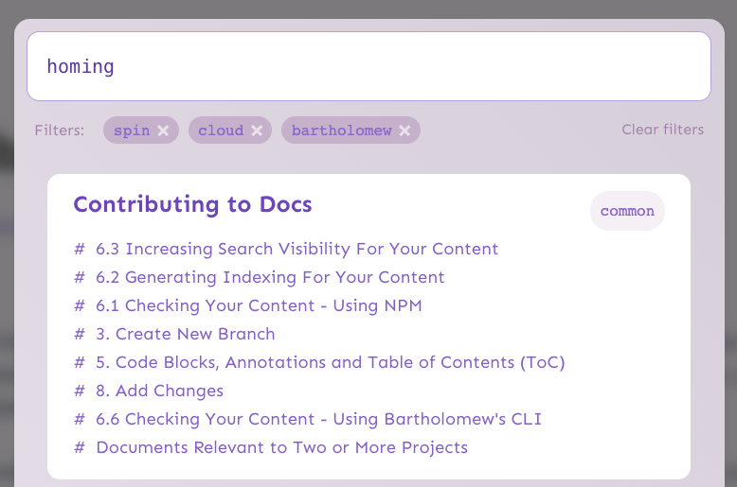
Task: Remove the spin filter with its x icon
Action: tap(163, 130)
